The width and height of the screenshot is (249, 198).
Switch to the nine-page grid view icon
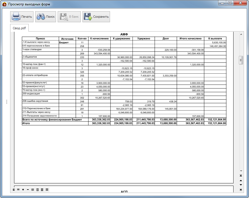[47, 190]
